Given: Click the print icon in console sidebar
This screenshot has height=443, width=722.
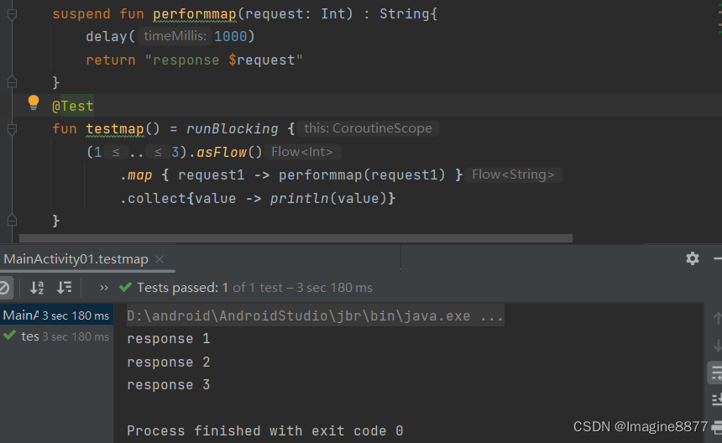Looking at the screenshot, I should click(x=717, y=428).
